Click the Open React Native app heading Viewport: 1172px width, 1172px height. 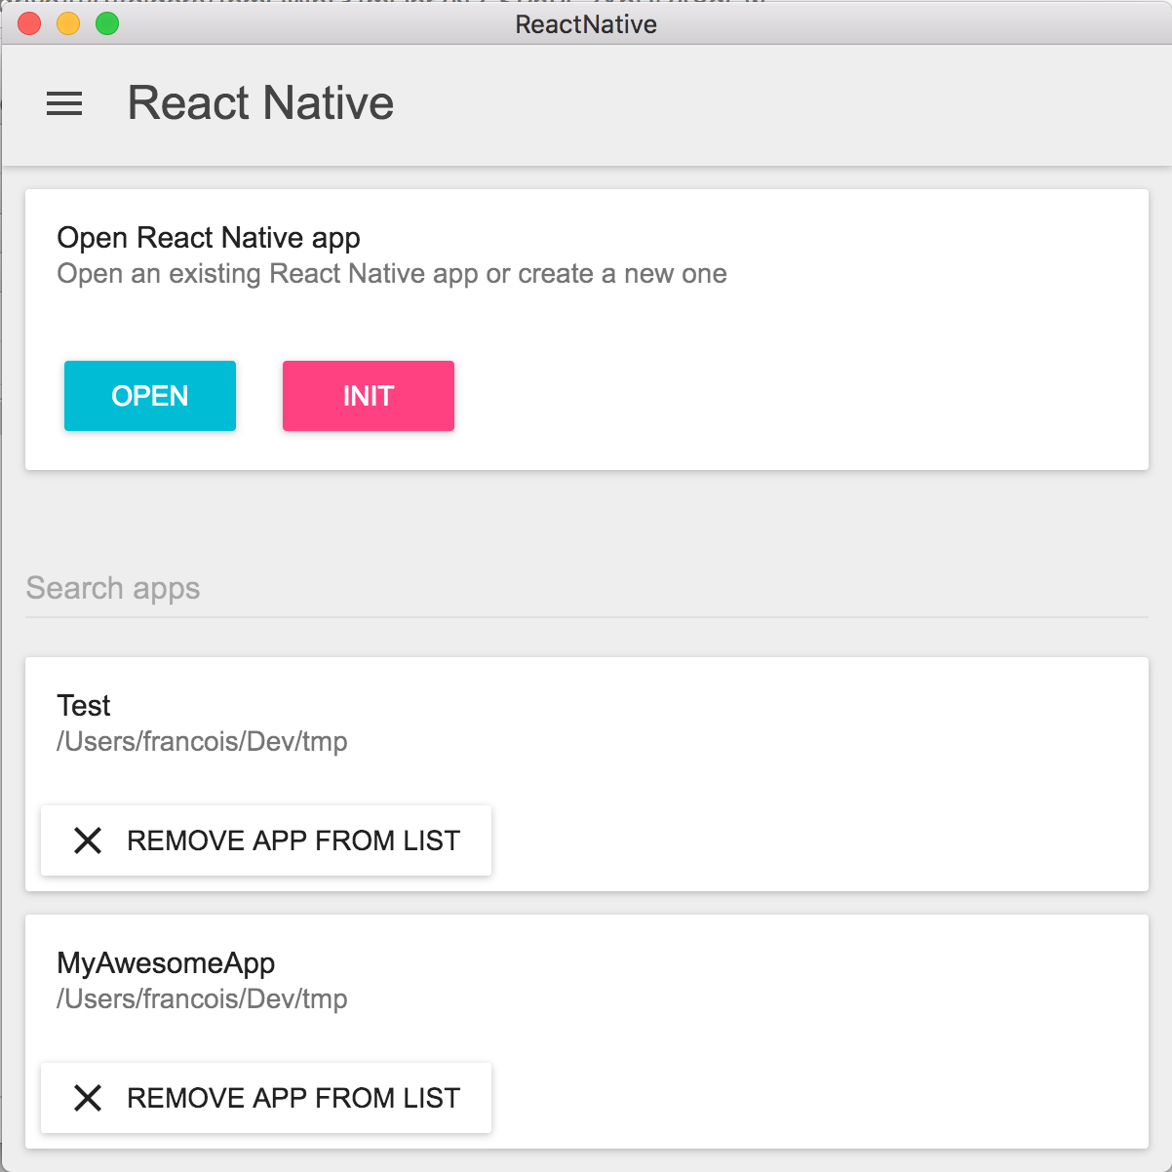click(x=209, y=238)
